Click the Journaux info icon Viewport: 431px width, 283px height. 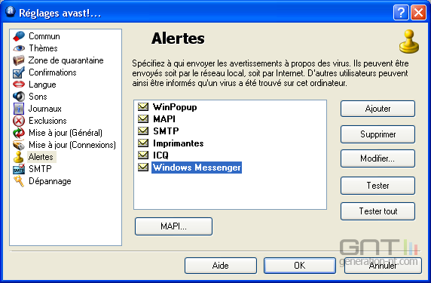click(x=19, y=109)
